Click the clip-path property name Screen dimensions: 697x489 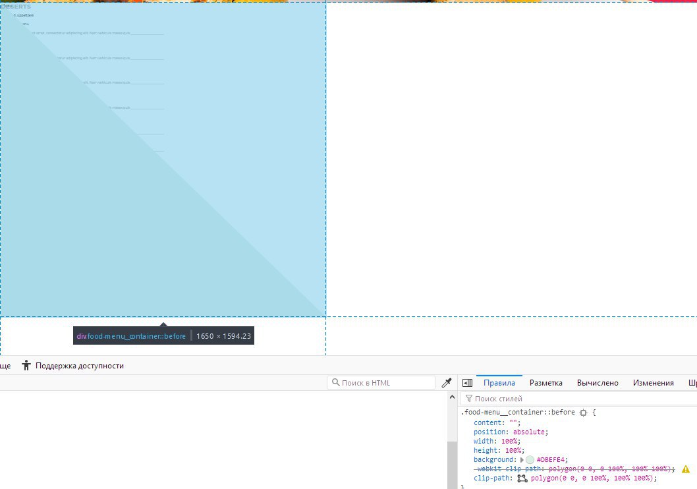[491, 478]
